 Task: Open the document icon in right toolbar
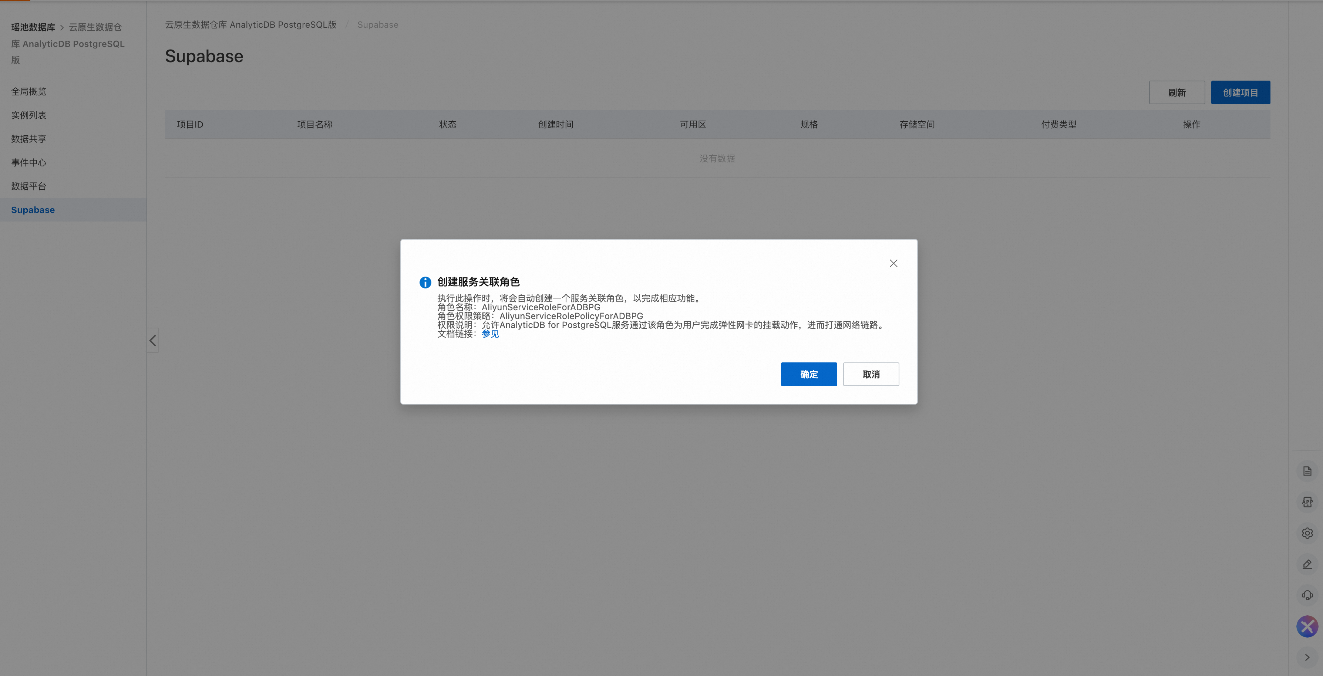point(1307,471)
